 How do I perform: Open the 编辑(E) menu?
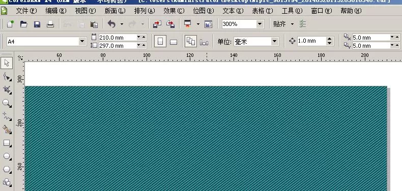(56, 11)
